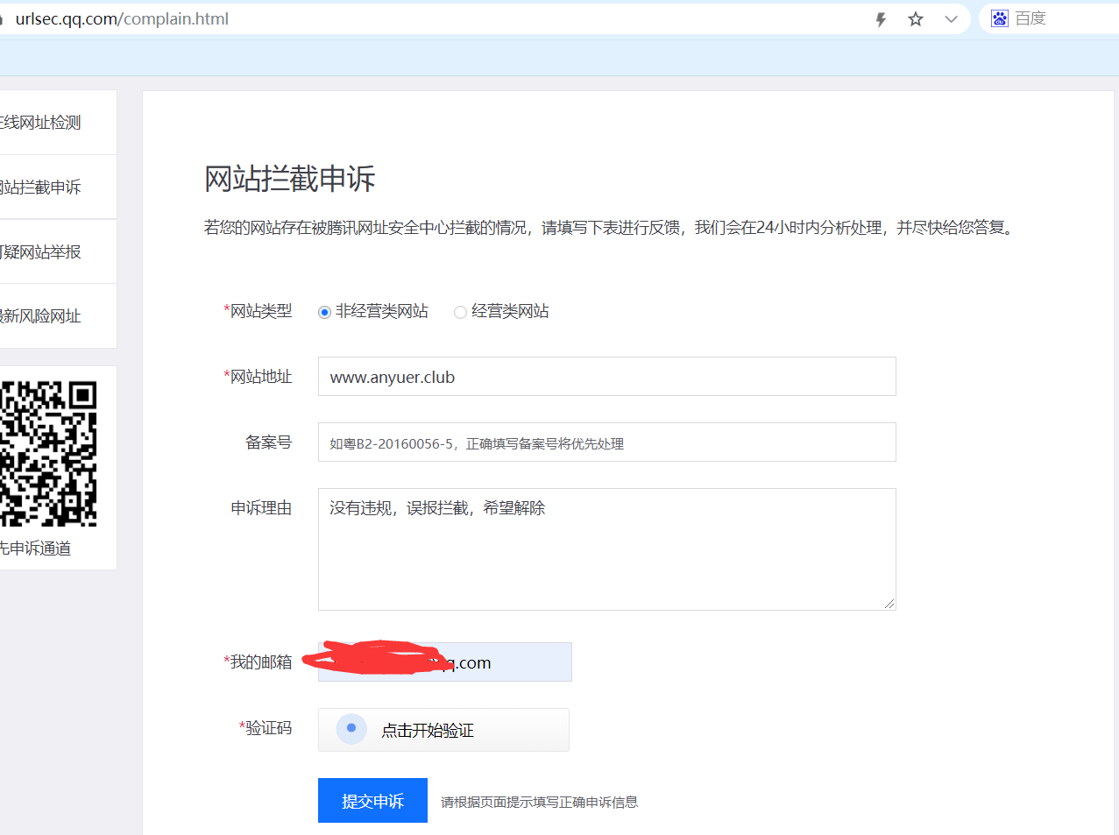Click the QR code image in sidebar
Image resolution: width=1119 pixels, height=835 pixels.
[48, 453]
